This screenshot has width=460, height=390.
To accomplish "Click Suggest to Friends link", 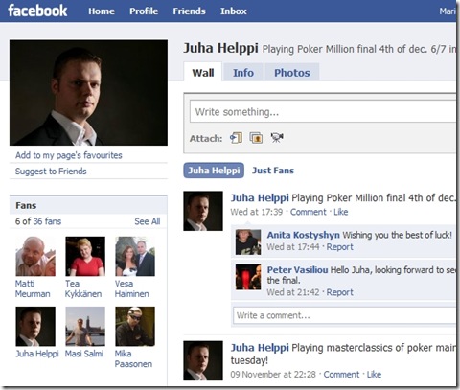I will [51, 172].
